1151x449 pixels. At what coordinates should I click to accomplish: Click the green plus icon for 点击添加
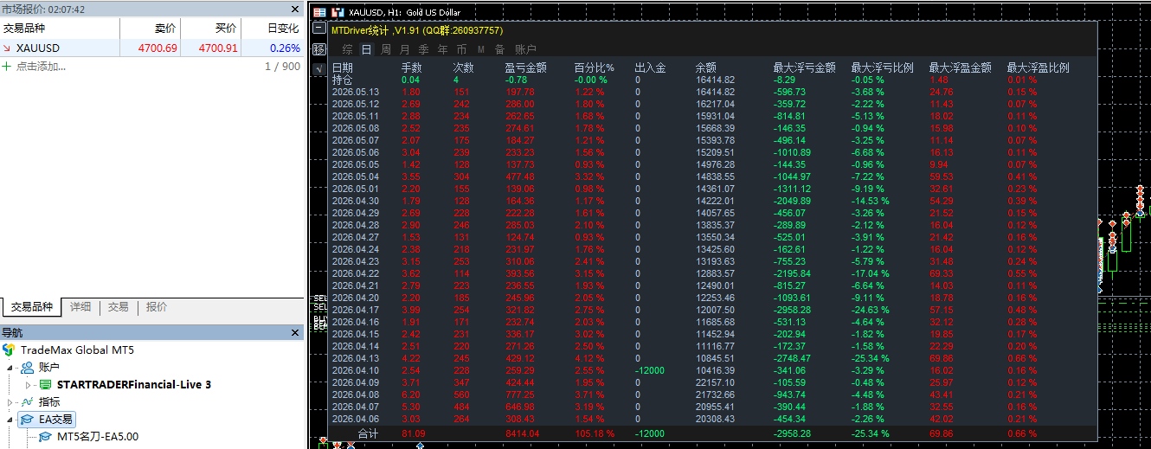[8, 66]
